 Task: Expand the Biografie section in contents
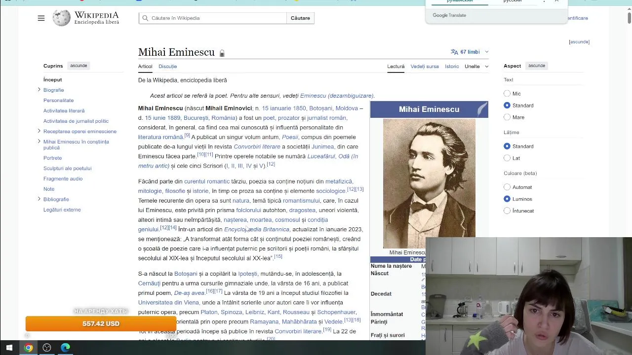click(x=39, y=90)
